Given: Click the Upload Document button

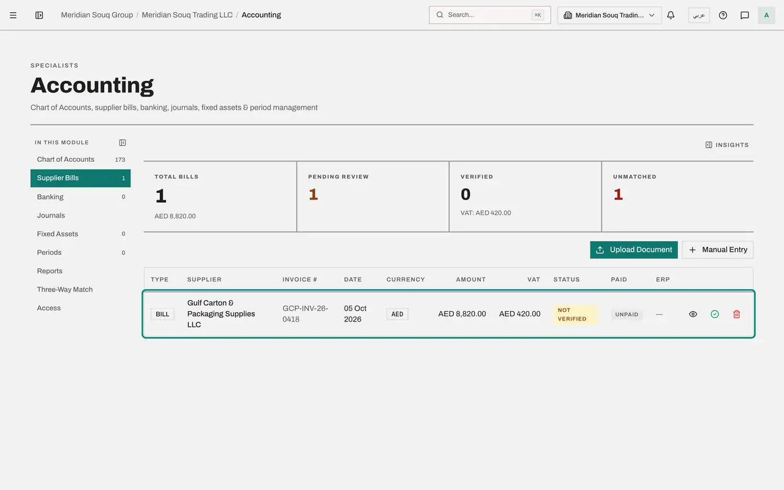Looking at the screenshot, I should (x=634, y=250).
